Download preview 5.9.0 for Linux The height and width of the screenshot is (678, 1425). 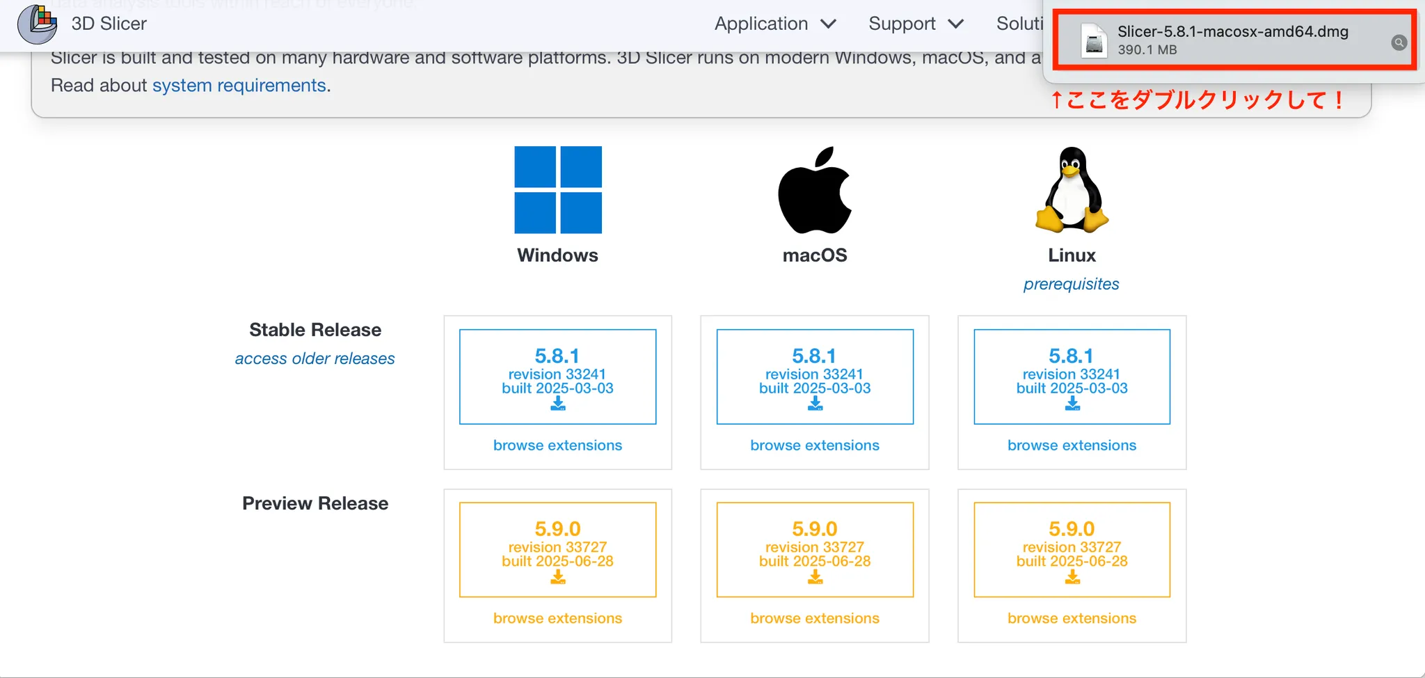click(x=1072, y=550)
